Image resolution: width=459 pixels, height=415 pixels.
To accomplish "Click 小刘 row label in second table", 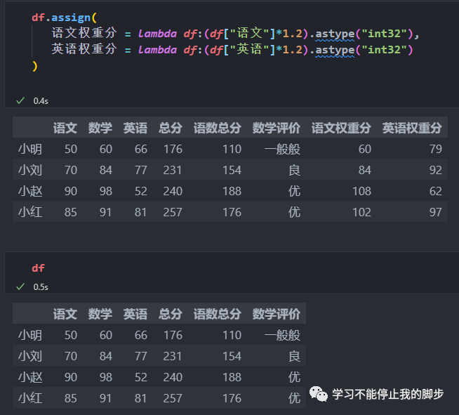I will [30, 356].
